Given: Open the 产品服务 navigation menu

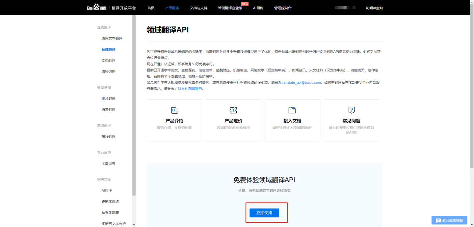Looking at the screenshot, I should (x=172, y=8).
